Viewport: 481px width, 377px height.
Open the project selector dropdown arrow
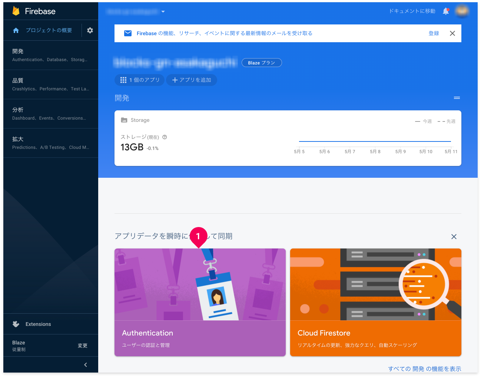coord(163,11)
